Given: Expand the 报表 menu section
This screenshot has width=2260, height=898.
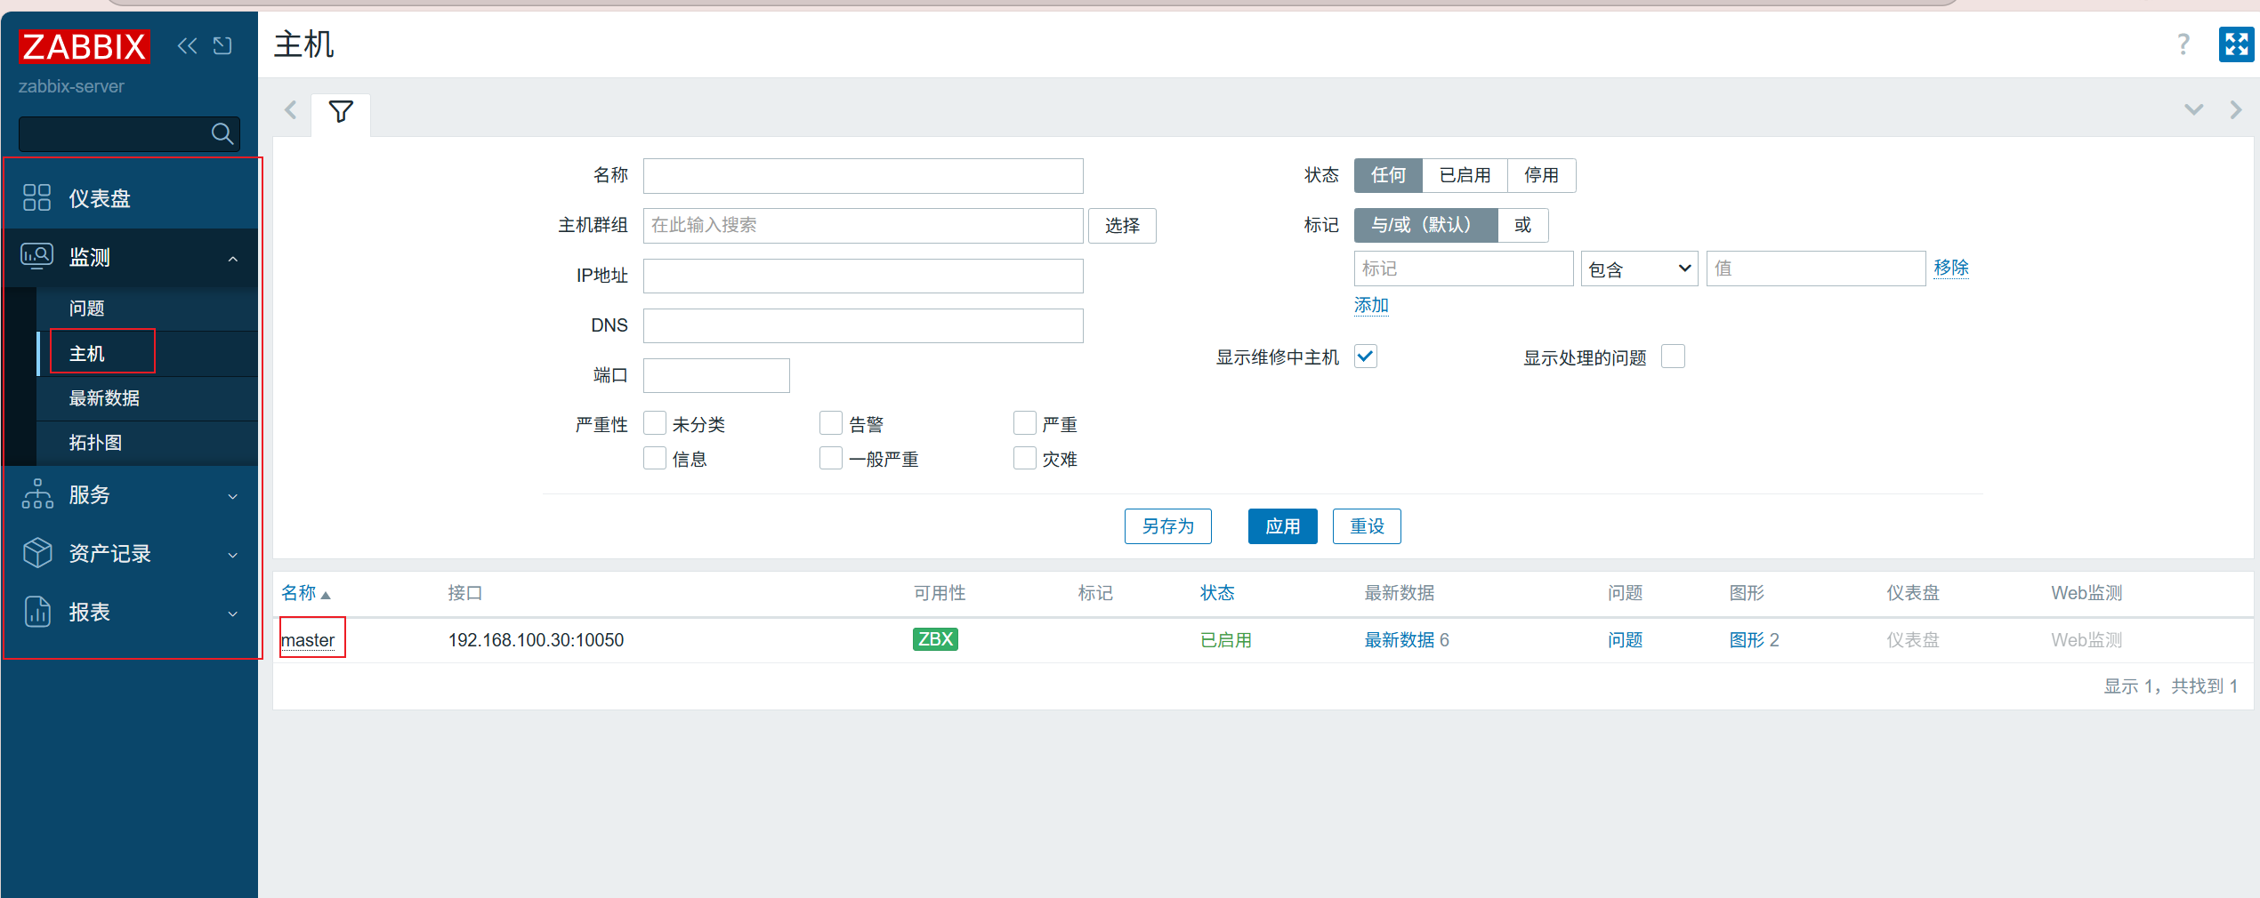Looking at the screenshot, I should (x=233, y=613).
